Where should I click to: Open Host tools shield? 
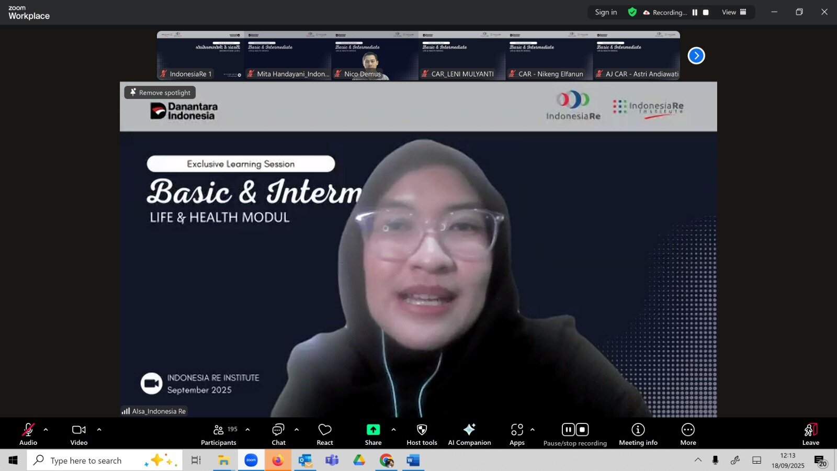pos(422,434)
